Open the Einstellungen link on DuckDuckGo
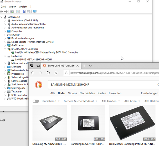 click(x=149, y=93)
